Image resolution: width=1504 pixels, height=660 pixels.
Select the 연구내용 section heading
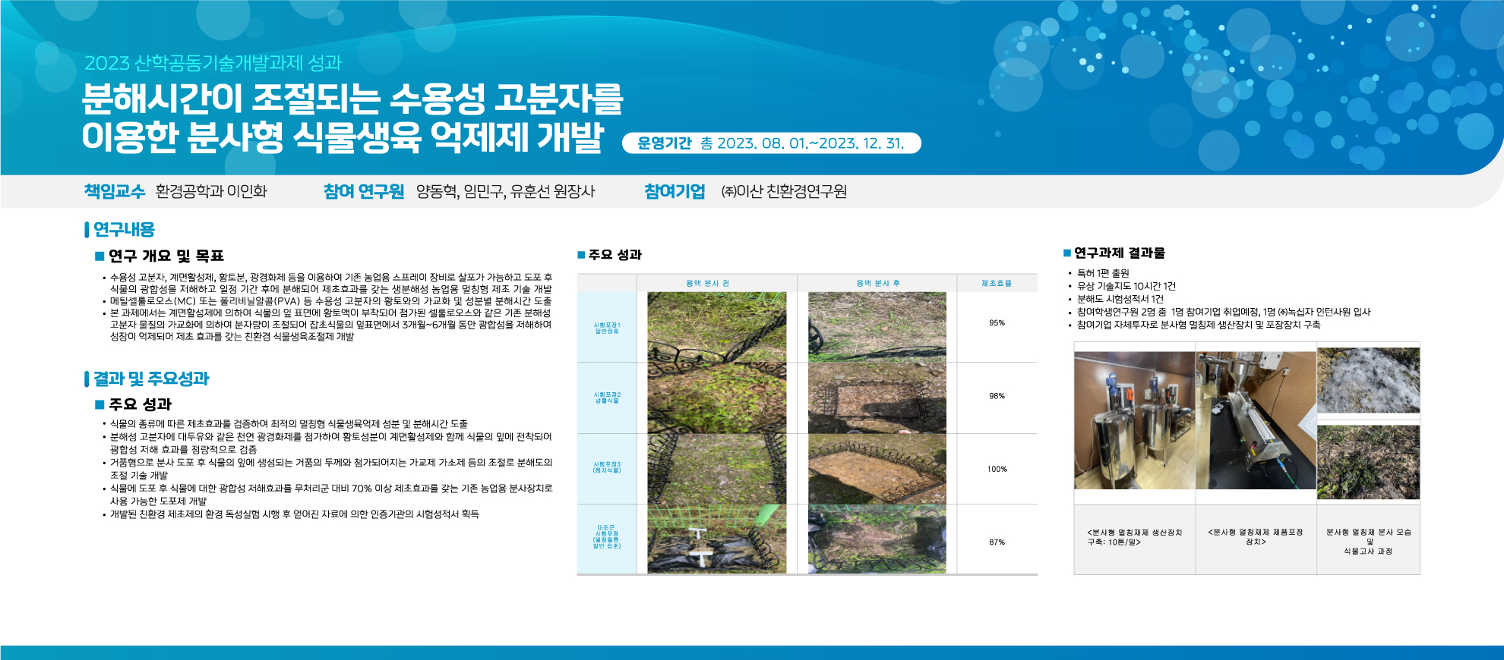[124, 229]
